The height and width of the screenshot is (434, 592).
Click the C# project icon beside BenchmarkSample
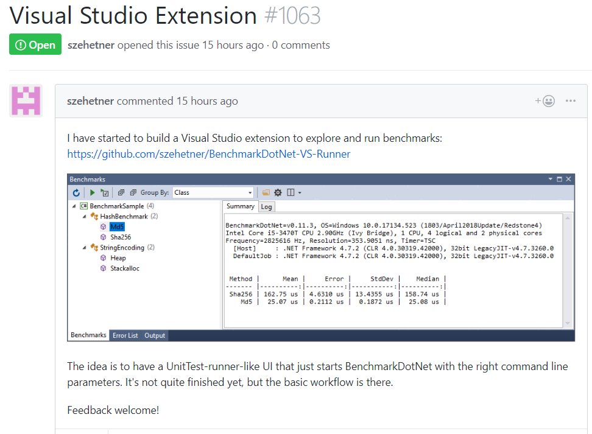[84, 206]
